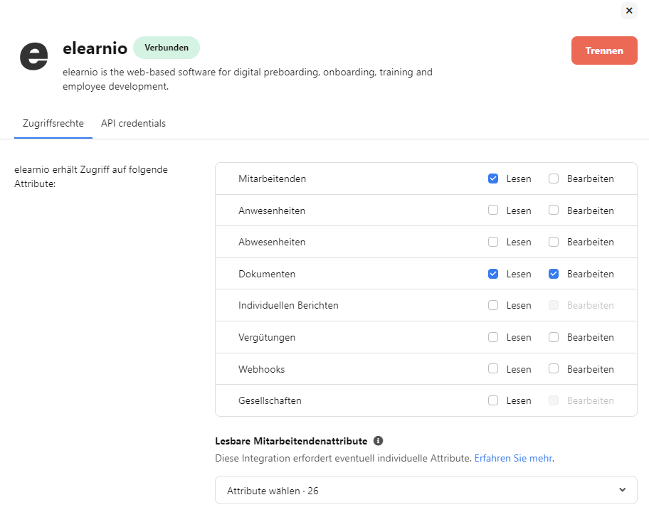Image resolution: width=649 pixels, height=522 pixels.
Task: Tick Bearbeiten for Vergütungen
Action: tap(554, 337)
